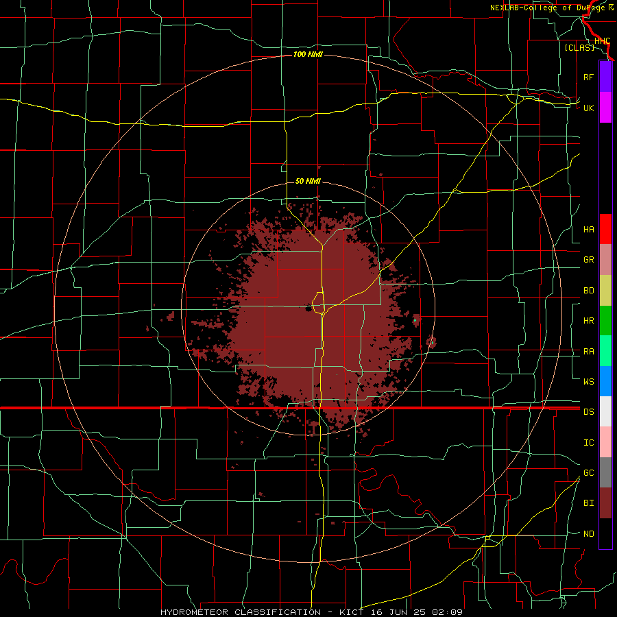Click the HR green legend swatch
Screen dimensions: 617x617
pos(605,321)
